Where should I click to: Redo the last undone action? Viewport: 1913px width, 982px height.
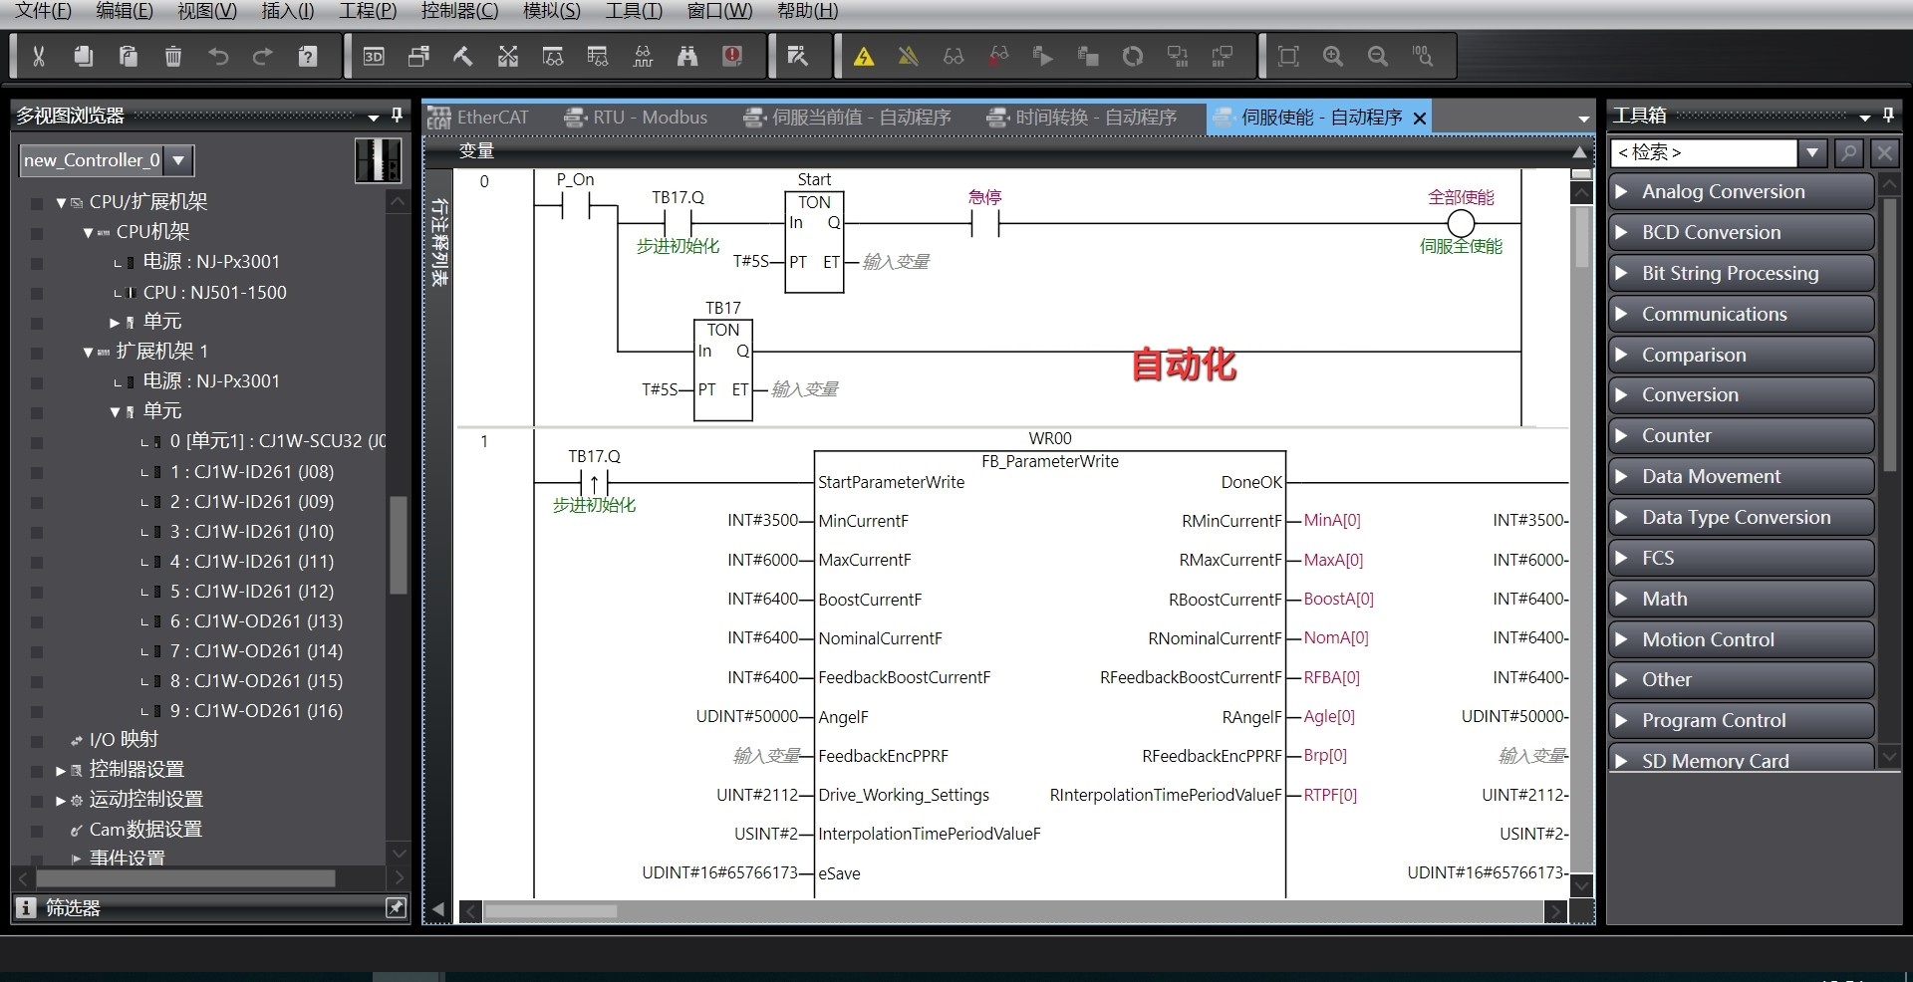tap(263, 56)
